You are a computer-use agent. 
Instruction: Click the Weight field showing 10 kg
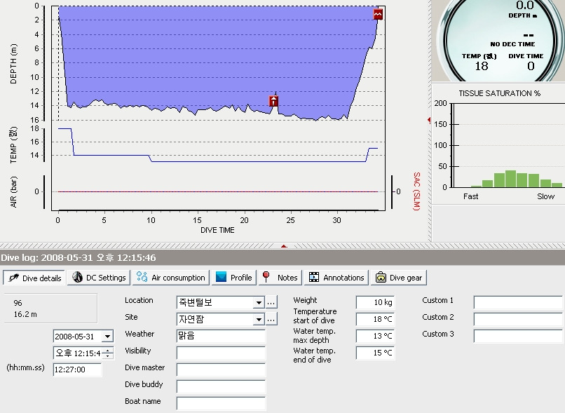(375, 302)
